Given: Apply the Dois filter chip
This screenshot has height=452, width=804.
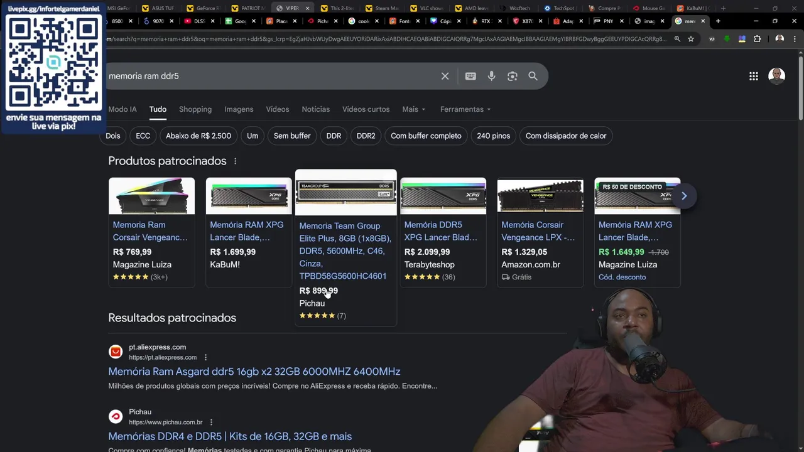Looking at the screenshot, I should coord(113,136).
